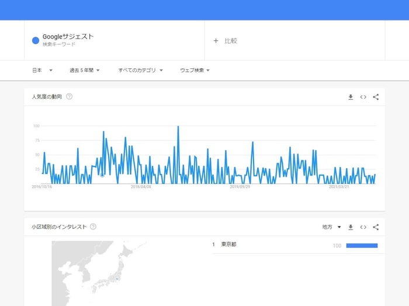409x306 pixels.
Task: Click the 2016/10/16 axis label
Action: [x=41, y=187]
